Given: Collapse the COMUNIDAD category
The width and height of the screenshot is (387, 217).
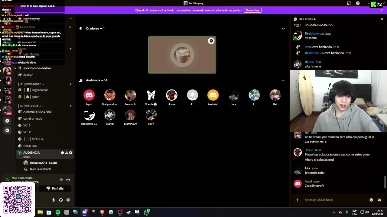Looking at the screenshot, I should [31, 84].
